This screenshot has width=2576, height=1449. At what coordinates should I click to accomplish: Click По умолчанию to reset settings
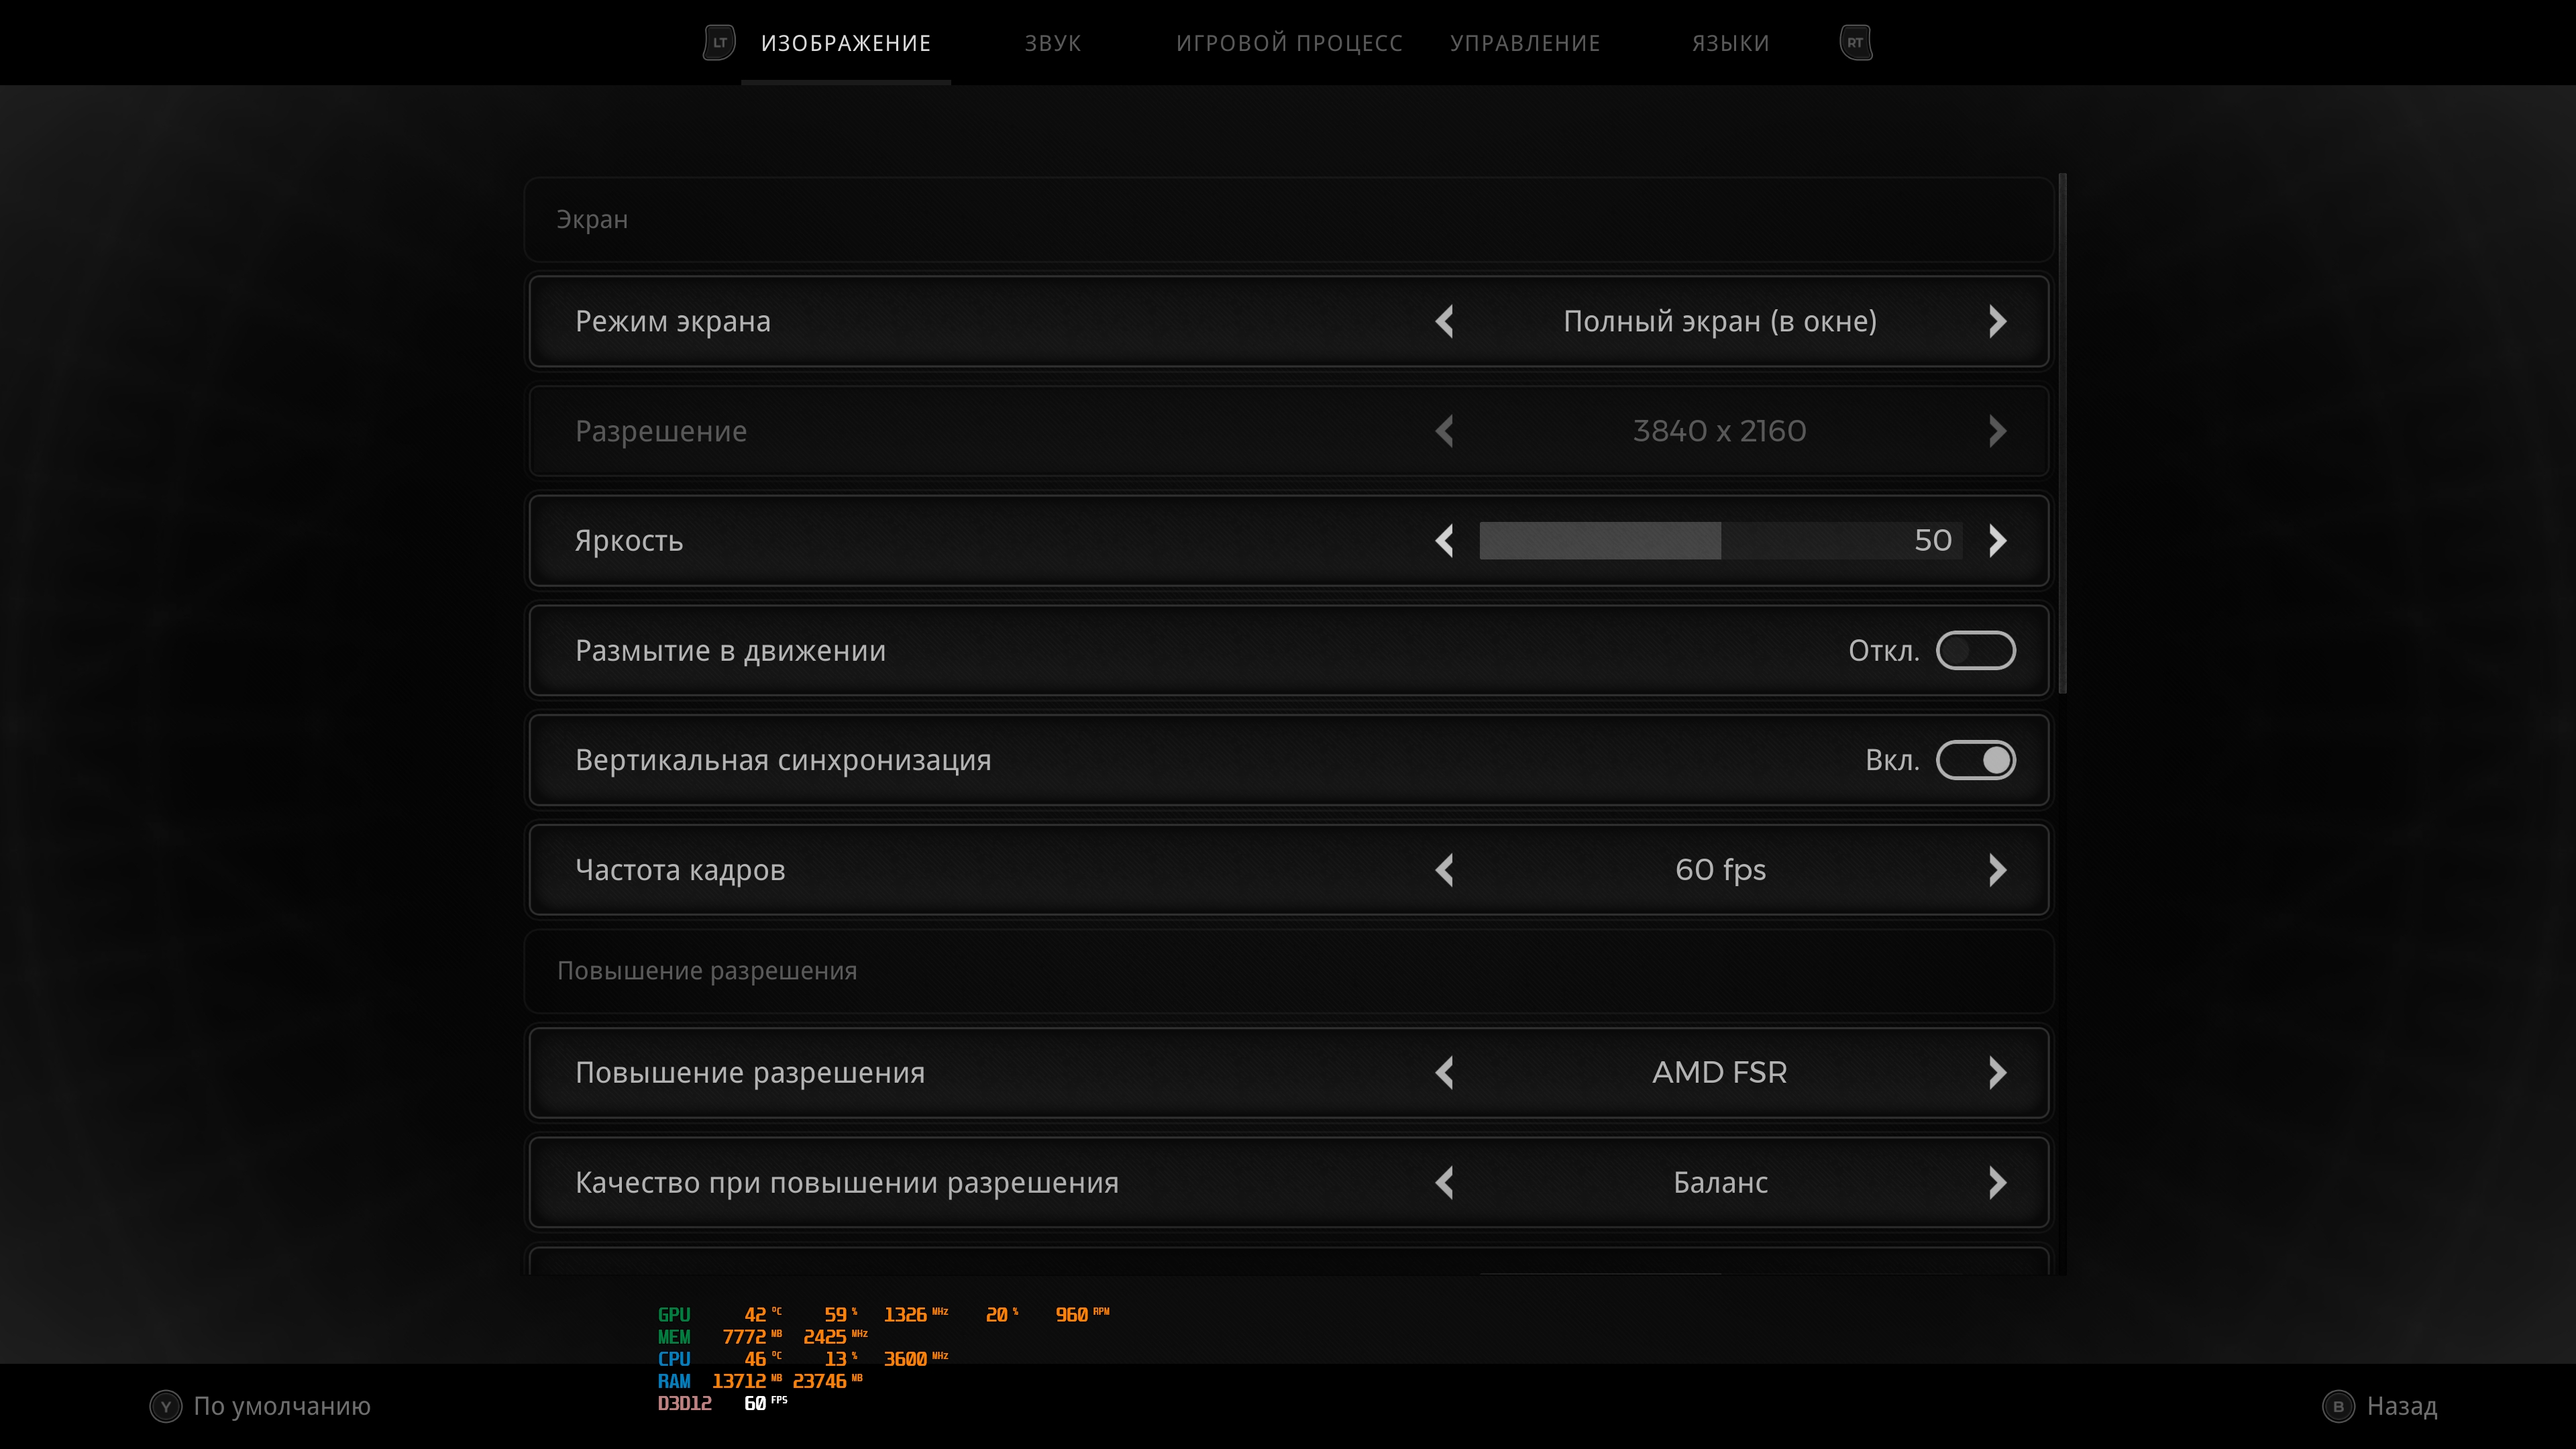point(281,1406)
